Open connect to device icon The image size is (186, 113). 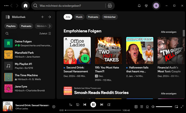(x=147, y=107)
